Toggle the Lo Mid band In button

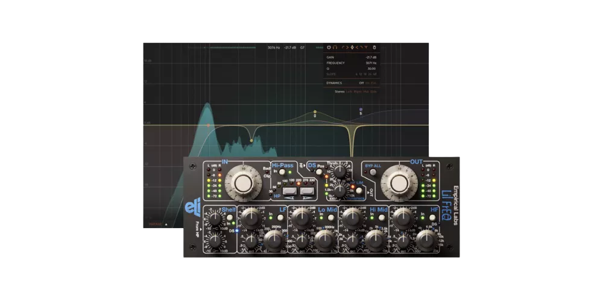click(331, 217)
